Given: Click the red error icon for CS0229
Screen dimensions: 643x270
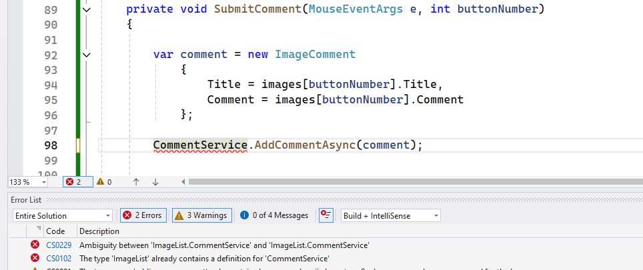Looking at the screenshot, I should [x=35, y=245].
